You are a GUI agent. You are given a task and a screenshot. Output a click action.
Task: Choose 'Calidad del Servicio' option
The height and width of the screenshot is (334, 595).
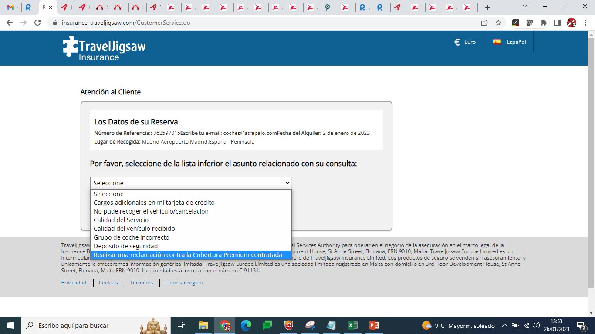[x=191, y=220]
